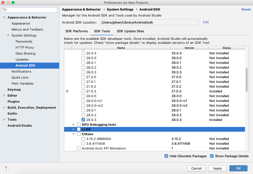Image resolution: width=253 pixels, height=174 pixels.
Task: Confirm with the OK button
Action: tap(238, 168)
